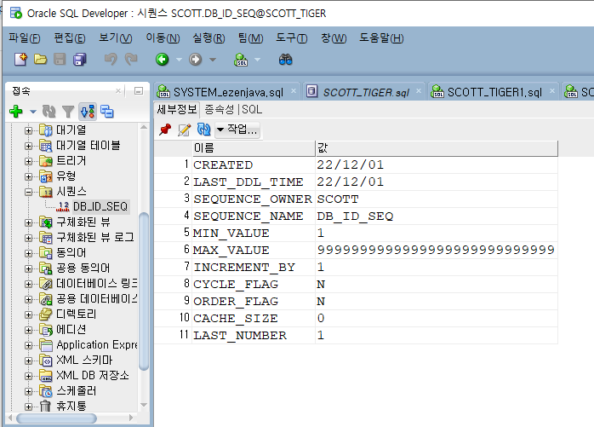
Task: Click the Undo arrow icon
Action: [x=111, y=59]
